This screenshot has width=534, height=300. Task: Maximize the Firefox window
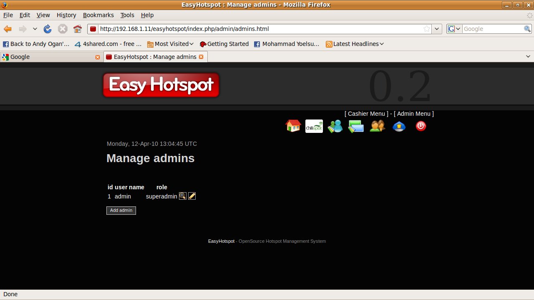pyautogui.click(x=518, y=5)
